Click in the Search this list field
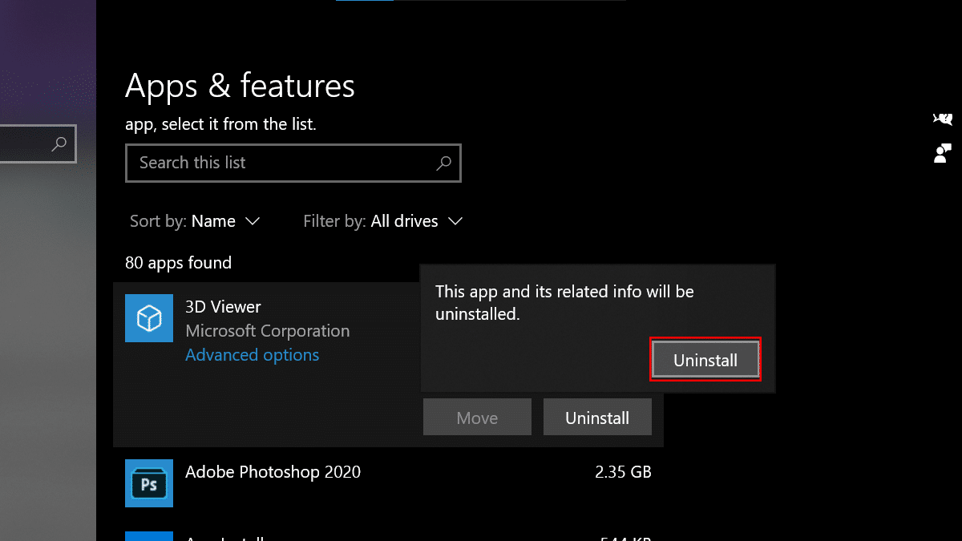This screenshot has width=962, height=541. coord(281,164)
